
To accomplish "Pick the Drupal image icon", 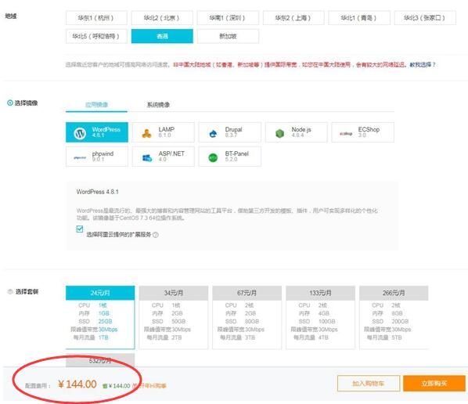I will (x=213, y=134).
